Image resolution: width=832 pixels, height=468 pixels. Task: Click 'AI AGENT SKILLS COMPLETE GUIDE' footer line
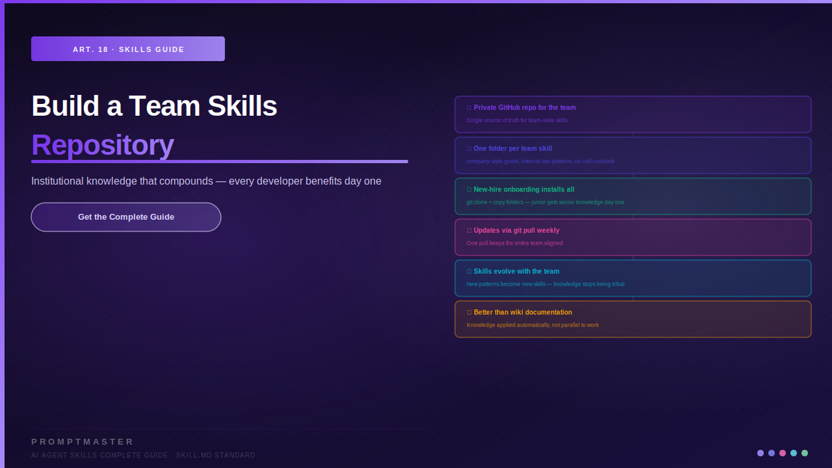tap(144, 456)
